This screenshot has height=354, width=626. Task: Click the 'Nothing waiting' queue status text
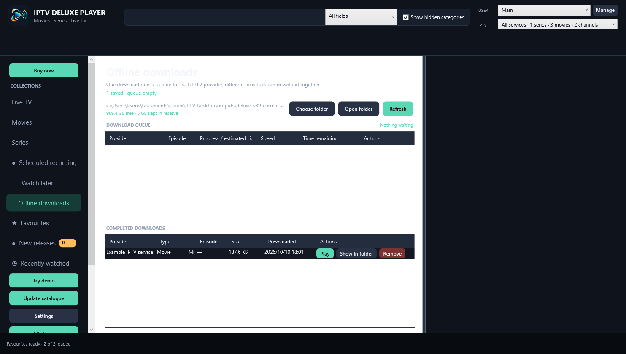(397, 125)
